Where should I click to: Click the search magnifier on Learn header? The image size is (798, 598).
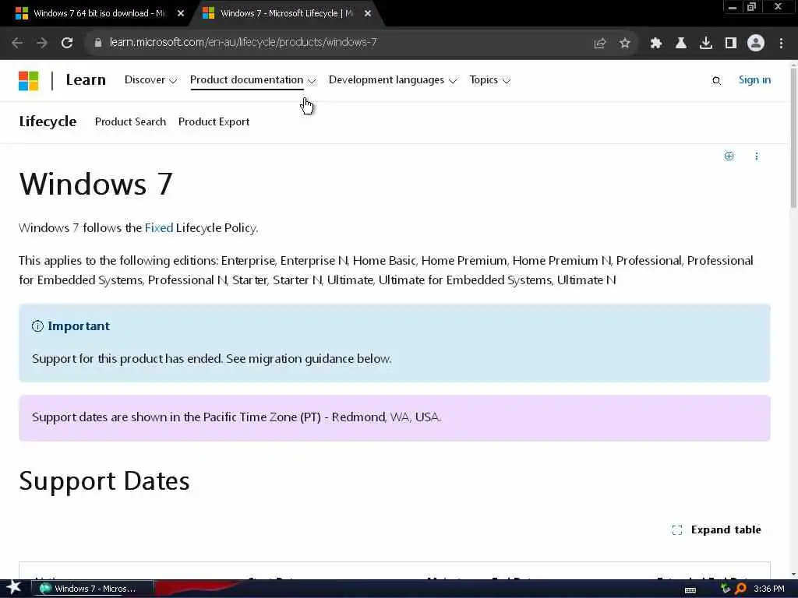tap(717, 80)
